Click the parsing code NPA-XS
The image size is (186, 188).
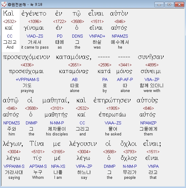coord(58,166)
